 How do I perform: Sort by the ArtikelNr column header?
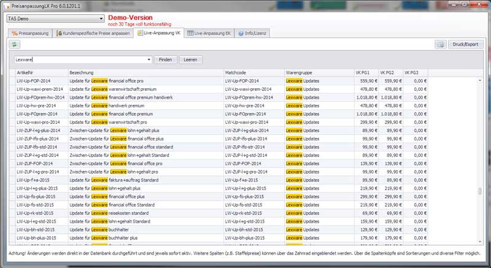click(42, 72)
